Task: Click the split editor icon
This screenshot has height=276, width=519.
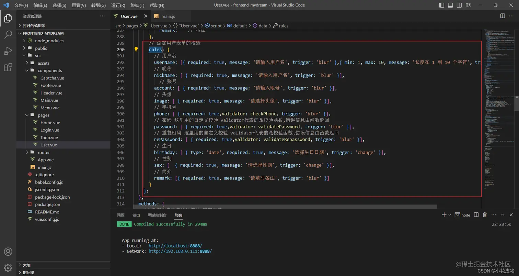Action: point(503,16)
